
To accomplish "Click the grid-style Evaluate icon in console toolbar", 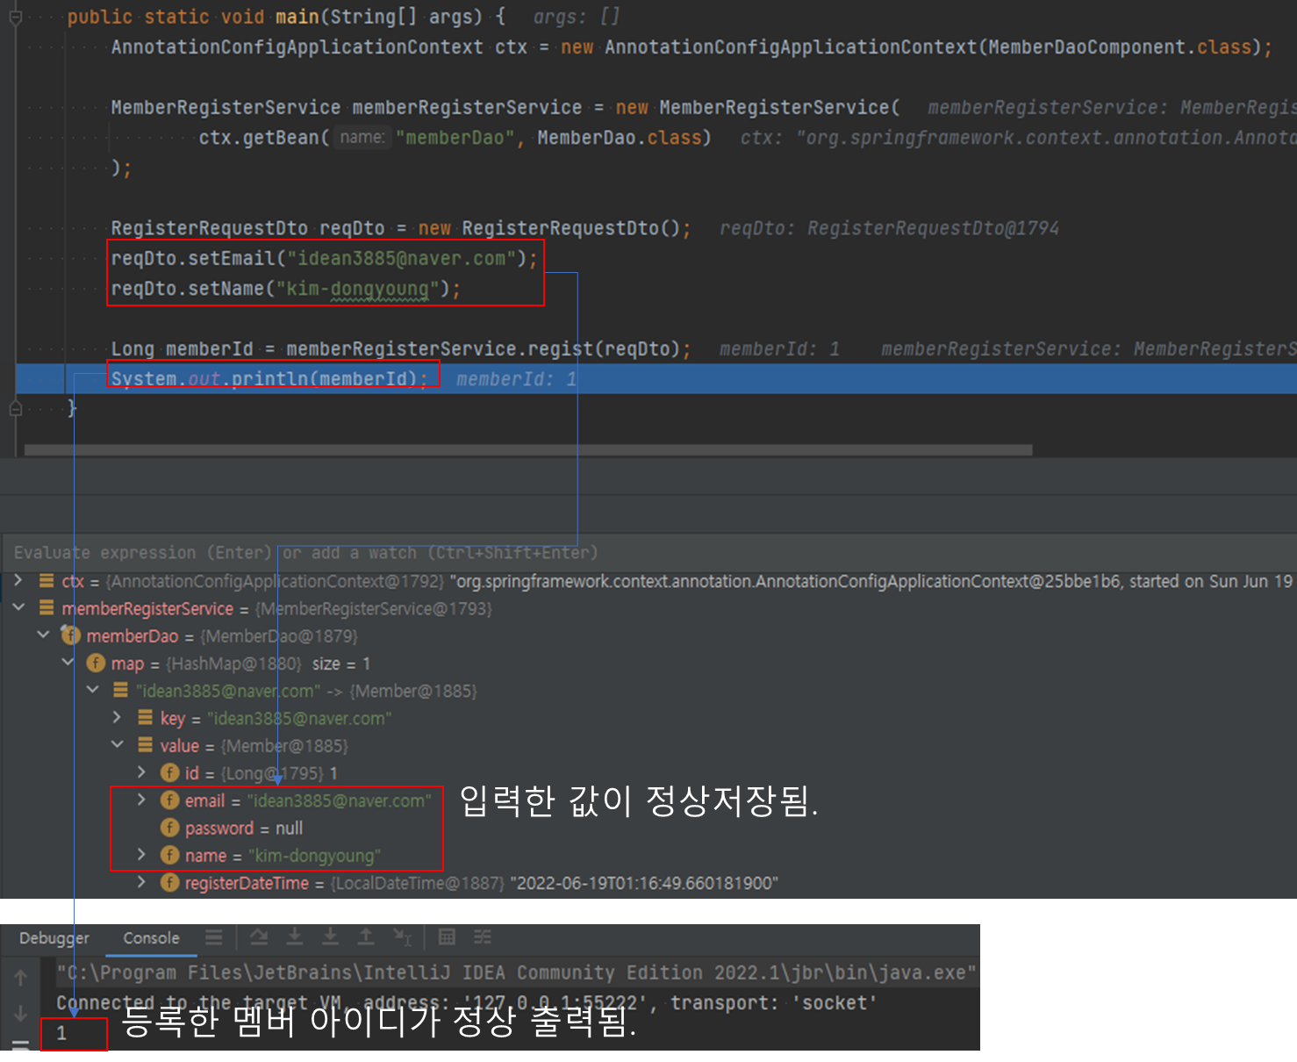I will click(x=447, y=937).
